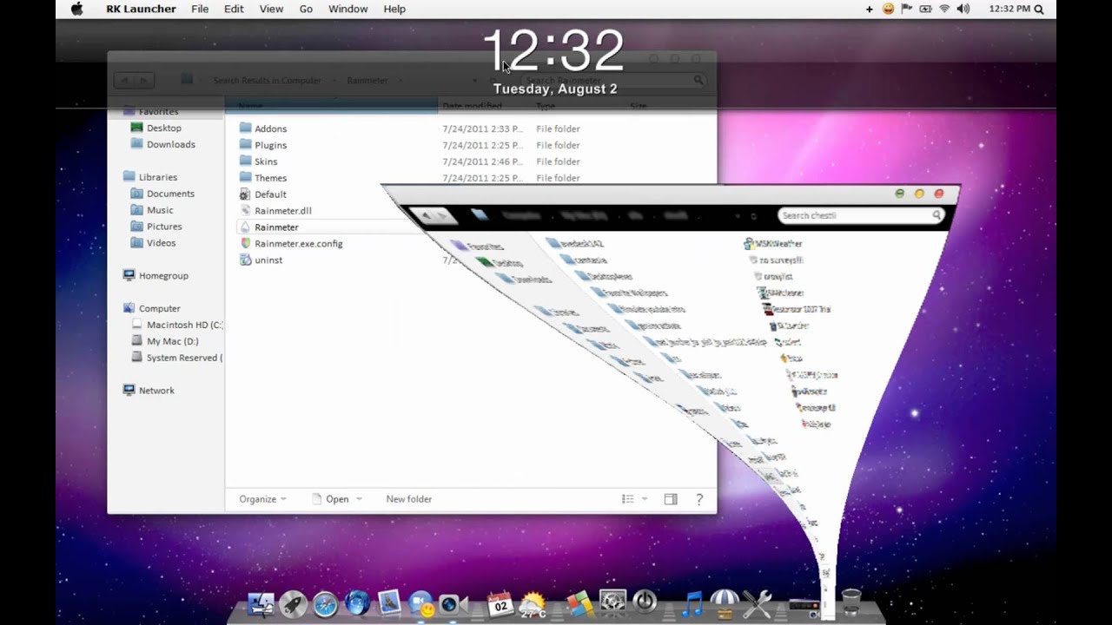Open the striped umbrella dock icon
This screenshot has width=1112, height=625.
(724, 603)
